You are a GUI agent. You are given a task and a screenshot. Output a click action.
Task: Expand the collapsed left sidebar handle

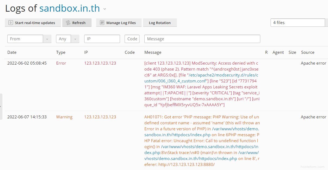click(x=1, y=106)
